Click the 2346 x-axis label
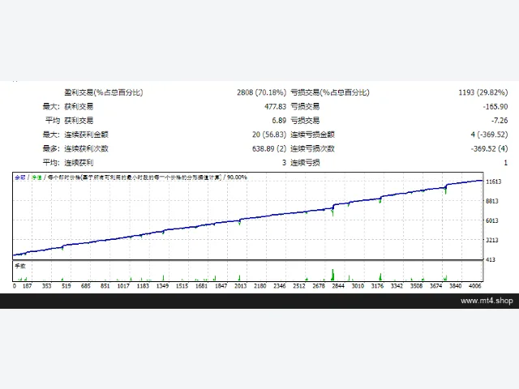 (x=280, y=286)
